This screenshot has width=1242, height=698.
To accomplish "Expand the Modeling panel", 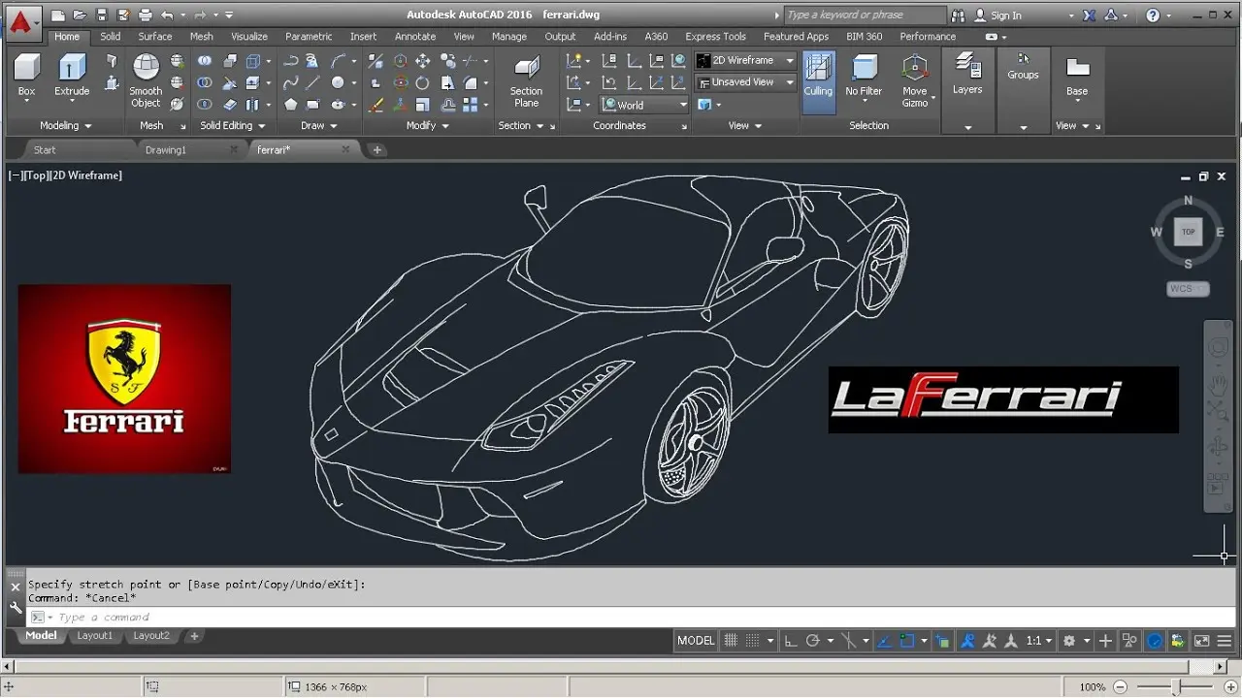I will (x=66, y=126).
